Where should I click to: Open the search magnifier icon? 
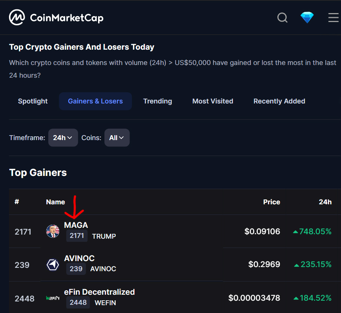coord(282,18)
